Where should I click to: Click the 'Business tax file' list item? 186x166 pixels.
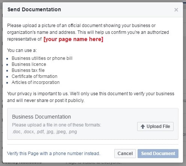click(x=28, y=70)
